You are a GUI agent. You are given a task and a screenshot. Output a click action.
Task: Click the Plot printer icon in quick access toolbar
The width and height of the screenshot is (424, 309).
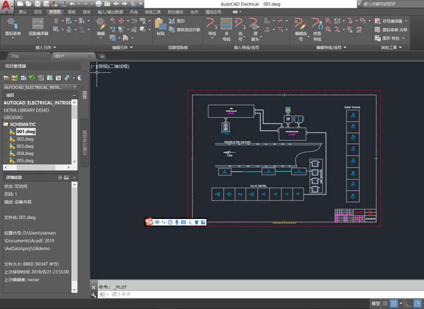(x=98, y=4)
